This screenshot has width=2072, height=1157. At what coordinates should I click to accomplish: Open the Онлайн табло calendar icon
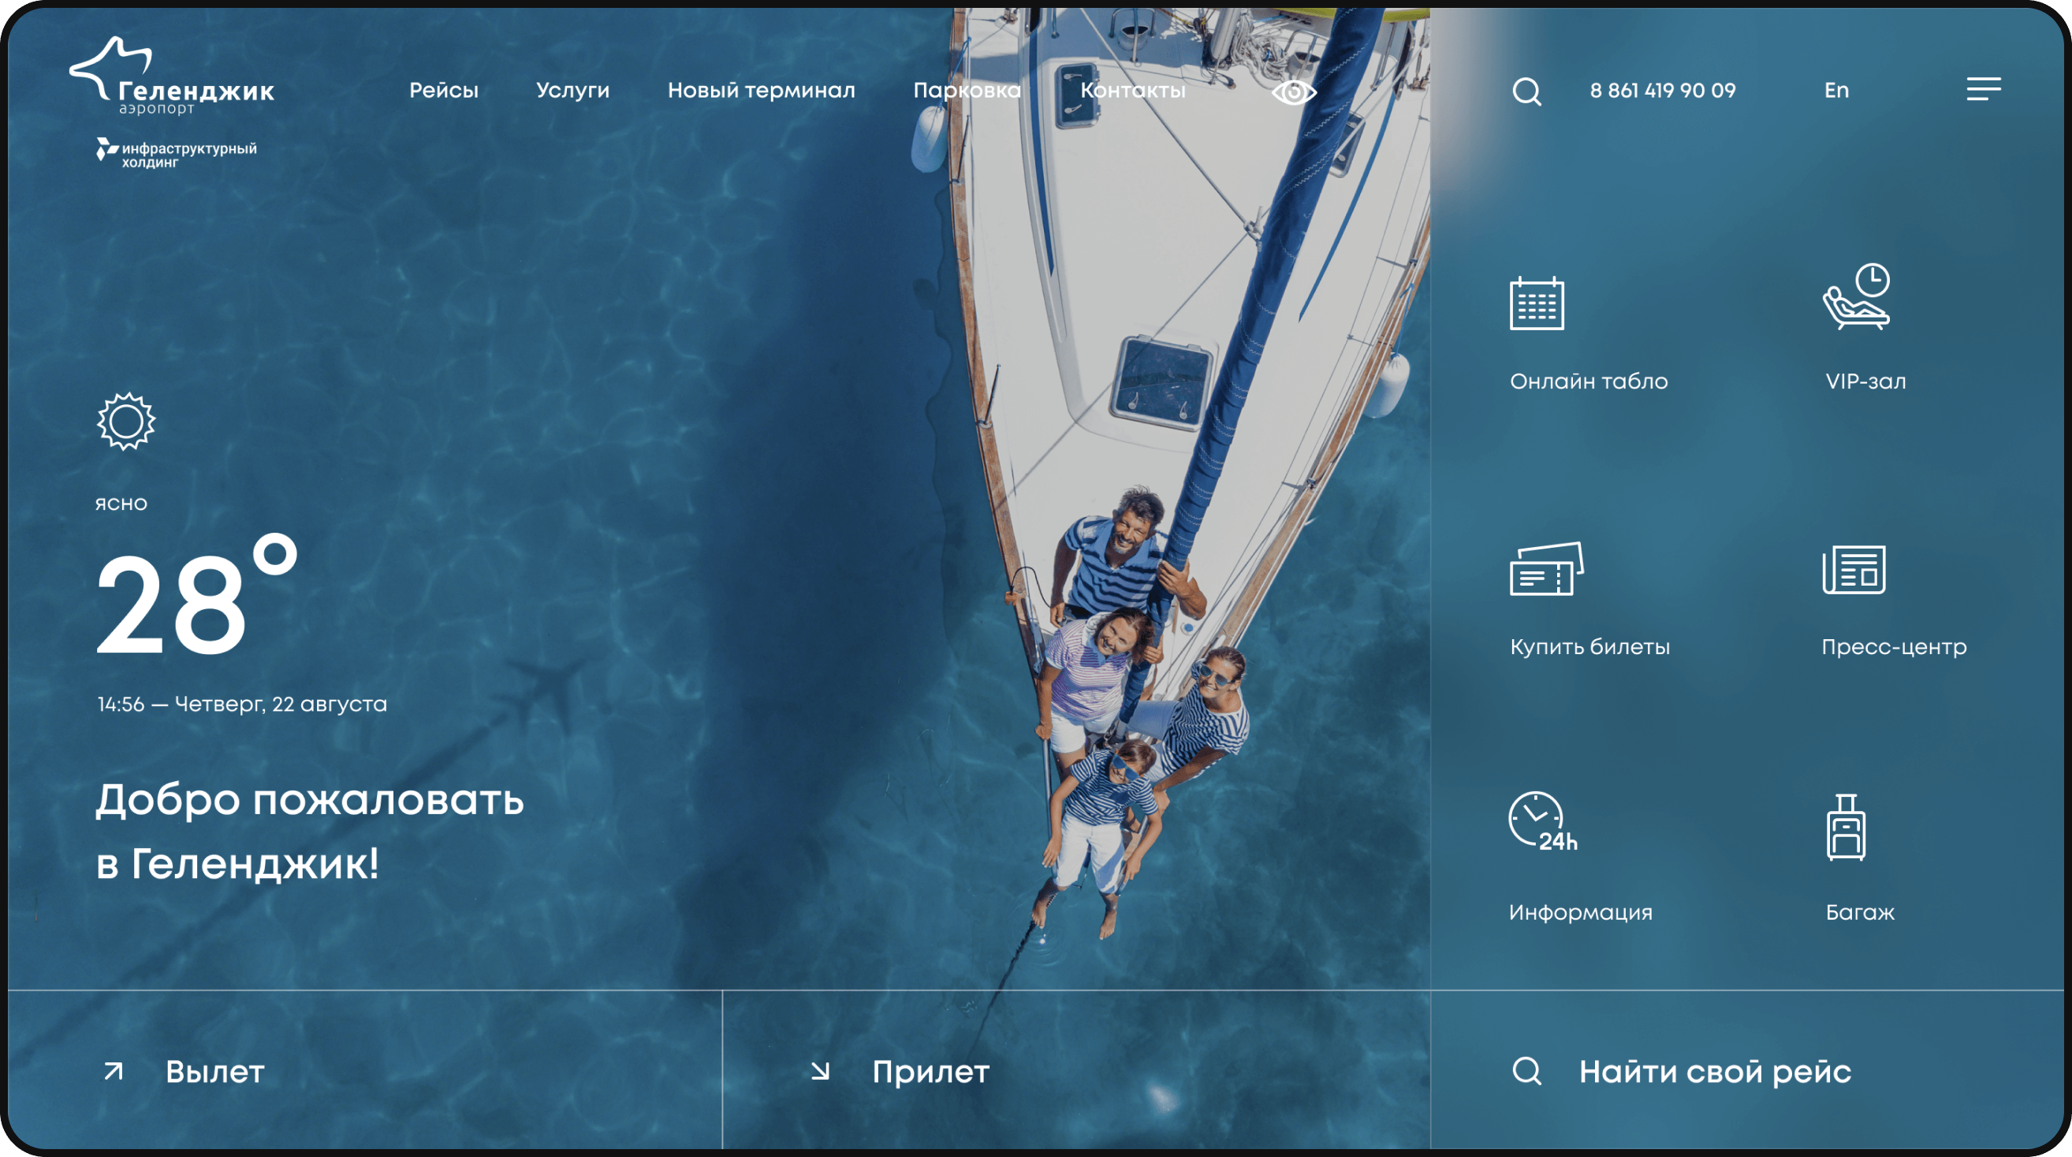1537,303
